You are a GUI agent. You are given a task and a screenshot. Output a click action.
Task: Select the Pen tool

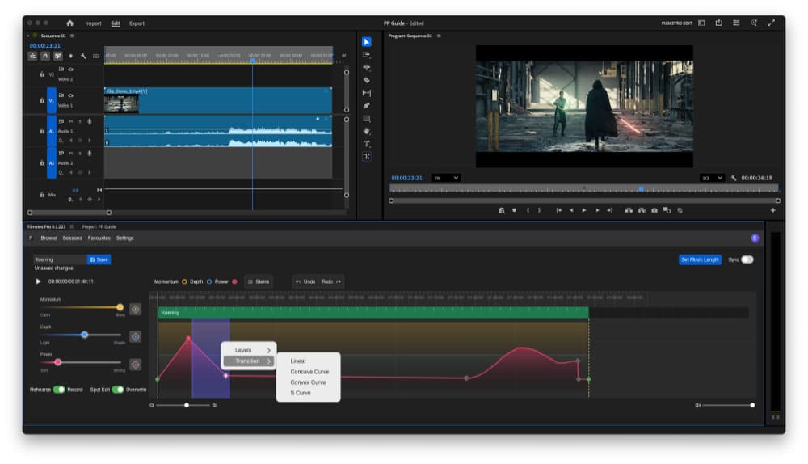366,105
